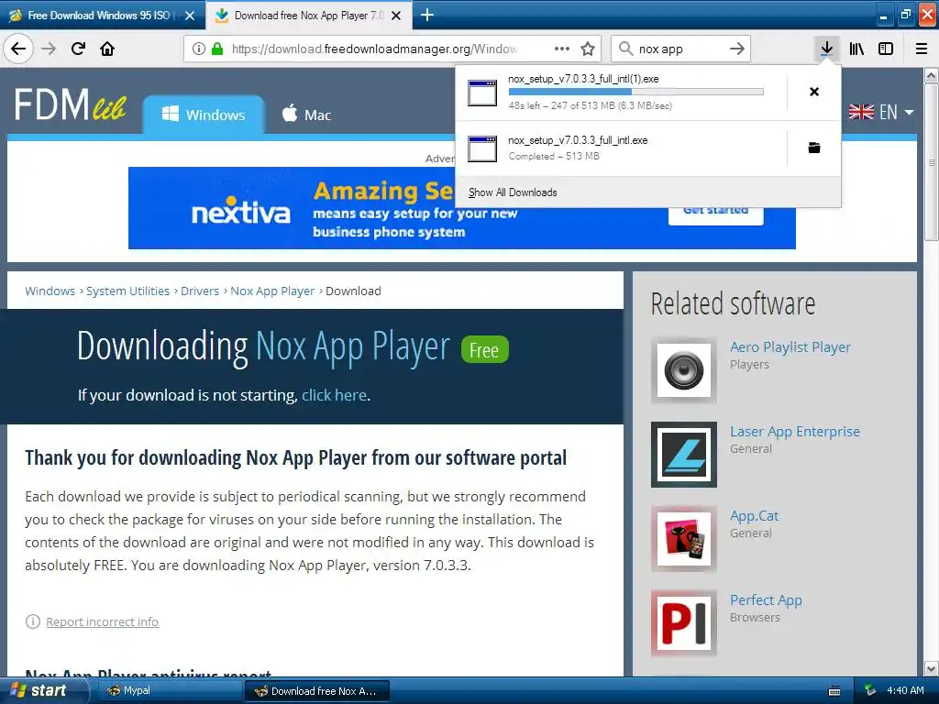Screen dimensions: 939x704
Task: Open the Library toolbar icon
Action: [856, 49]
